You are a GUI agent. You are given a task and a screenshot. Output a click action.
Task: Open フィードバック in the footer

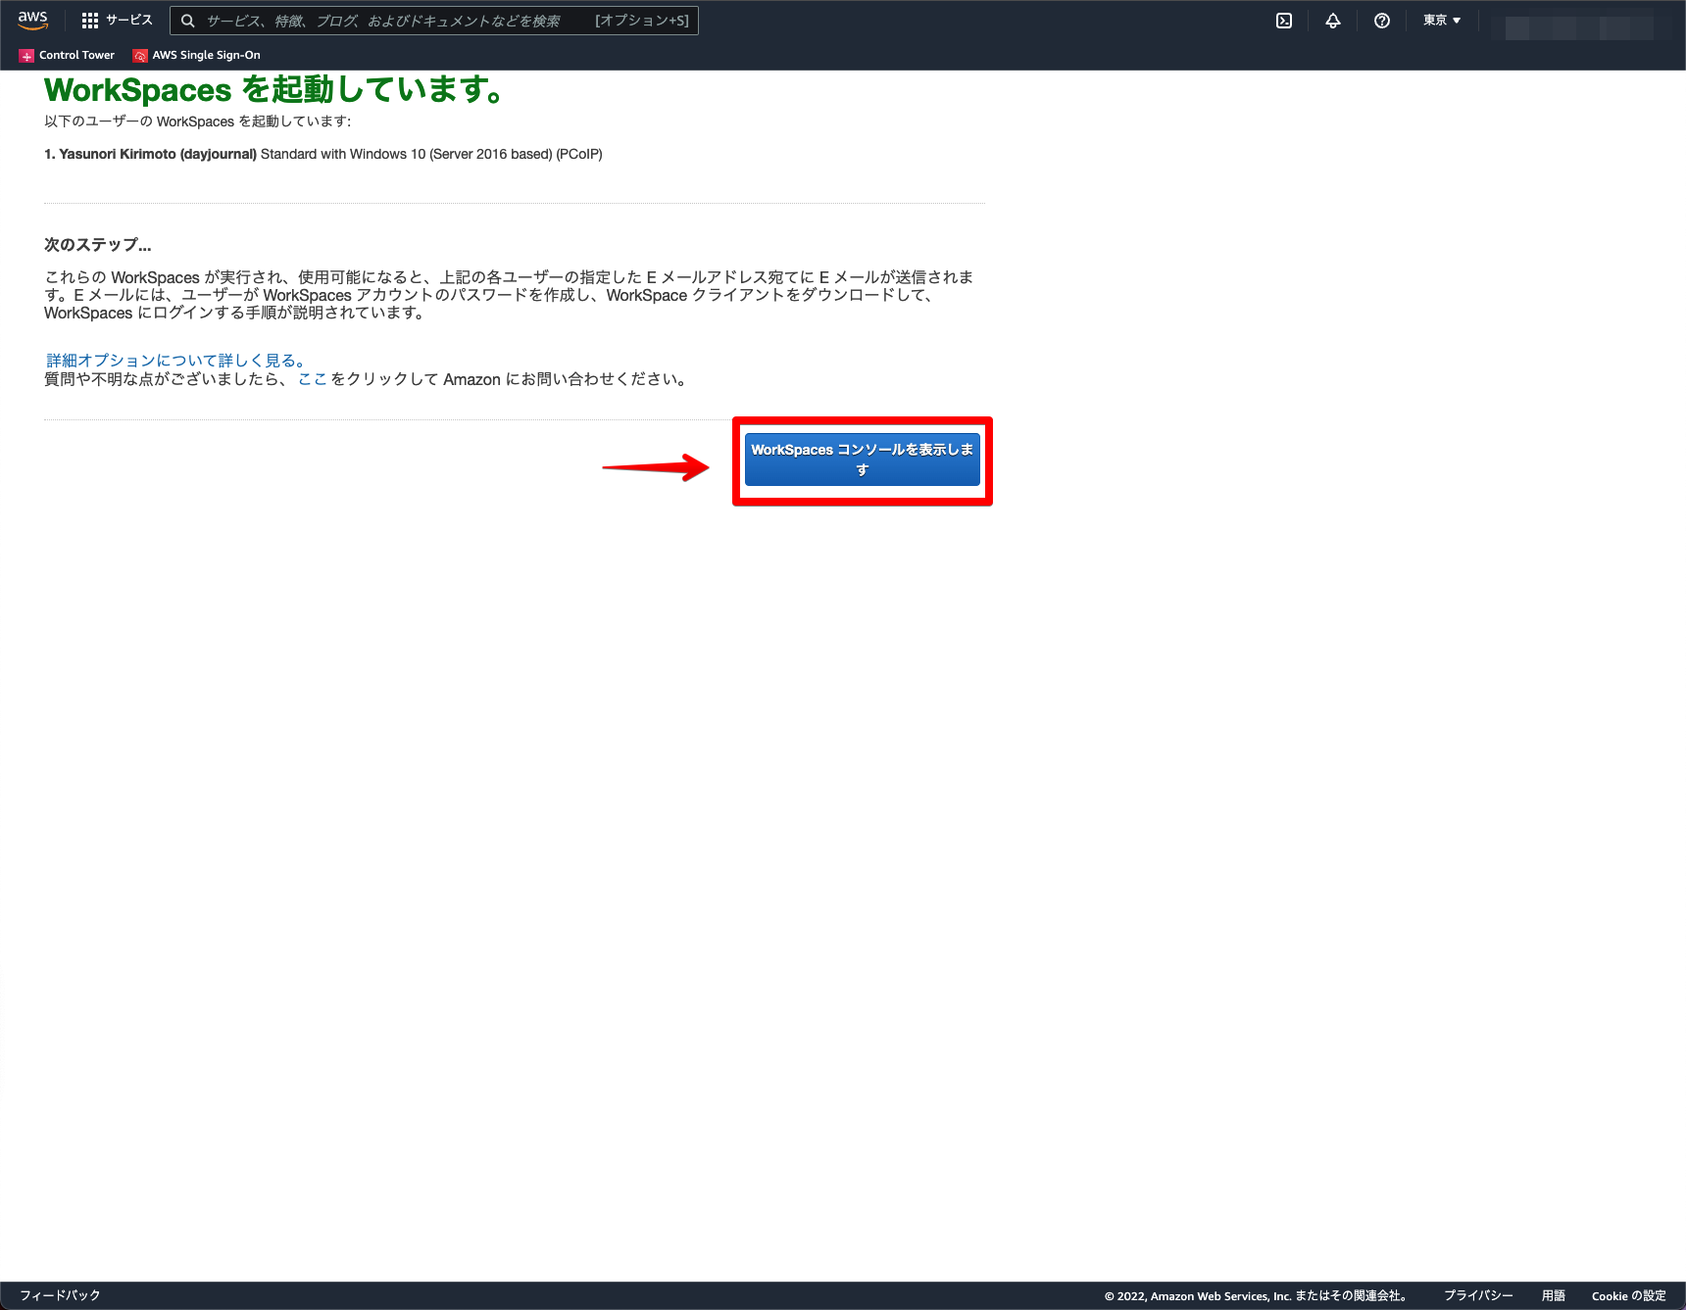click(x=60, y=1295)
